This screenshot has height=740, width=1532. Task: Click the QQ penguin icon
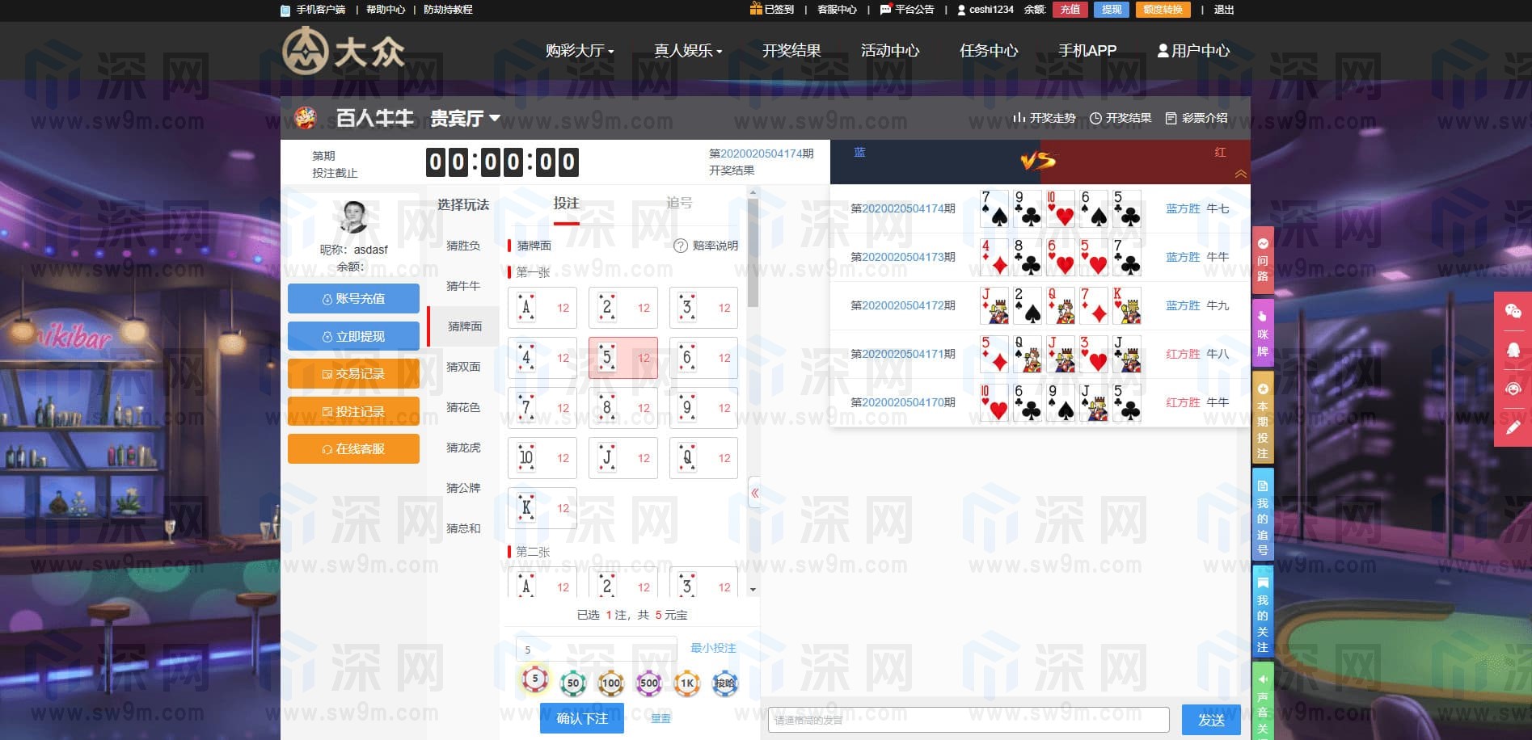[x=1513, y=350]
